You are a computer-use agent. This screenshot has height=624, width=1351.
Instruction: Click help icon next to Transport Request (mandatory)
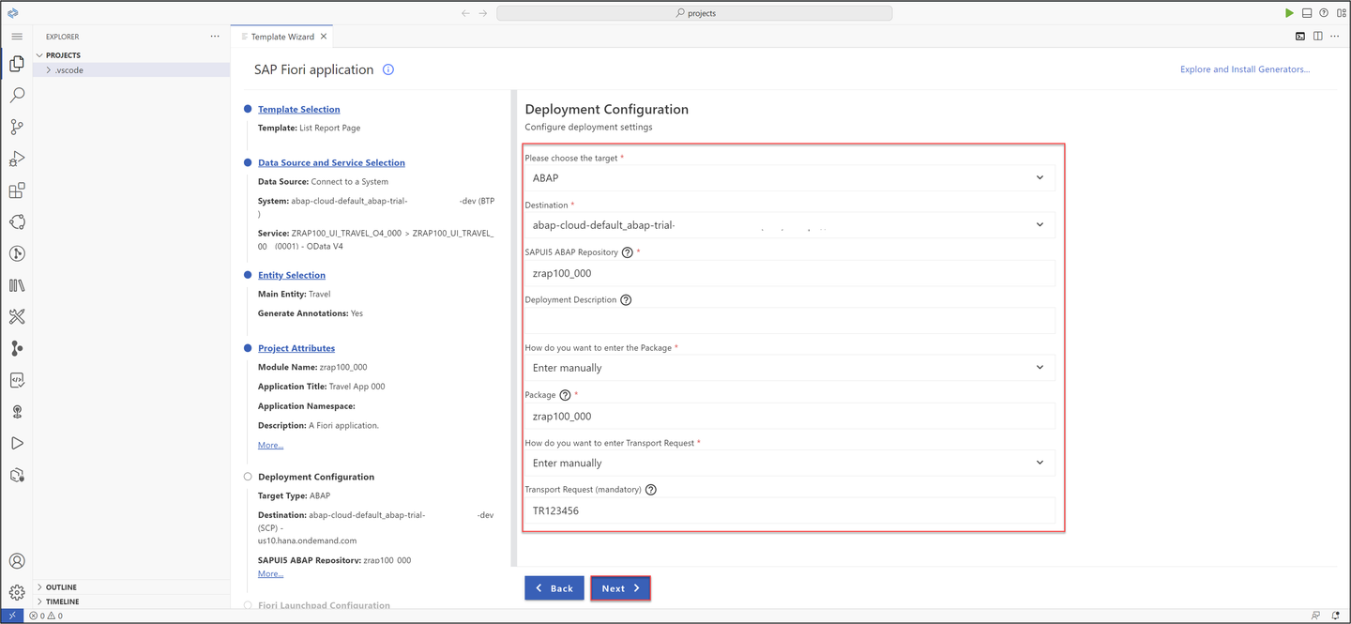[x=651, y=490]
